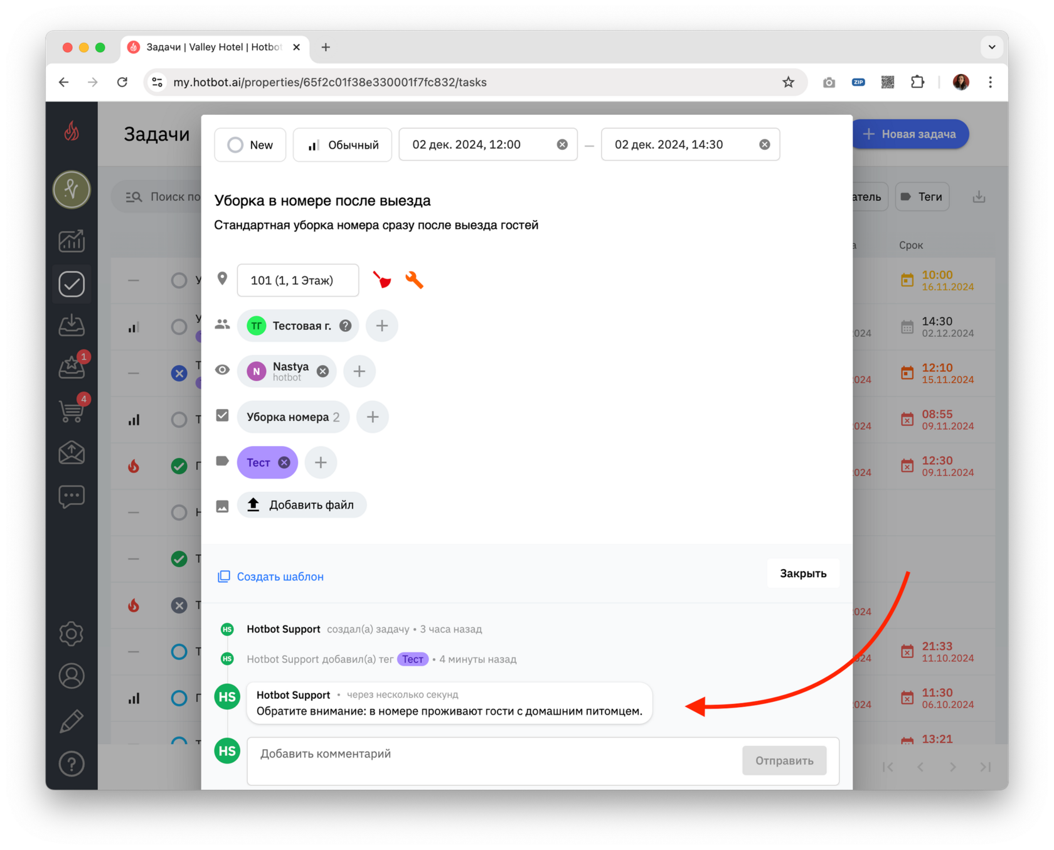The height and width of the screenshot is (850, 1054).
Task: Click the download export icon in tasks page
Action: tap(979, 197)
